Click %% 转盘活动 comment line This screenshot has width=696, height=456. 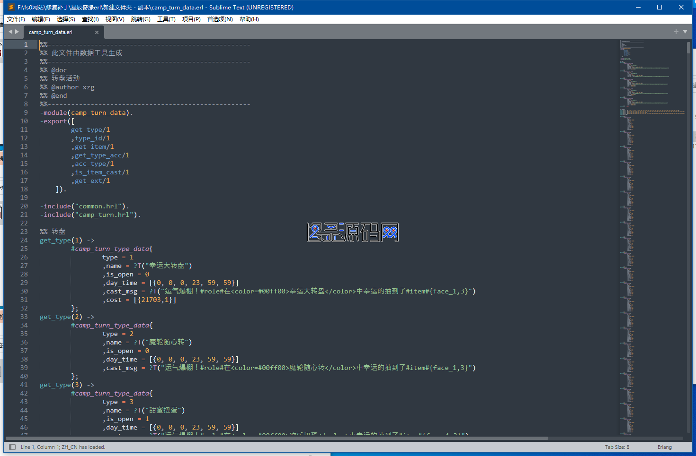60,78
